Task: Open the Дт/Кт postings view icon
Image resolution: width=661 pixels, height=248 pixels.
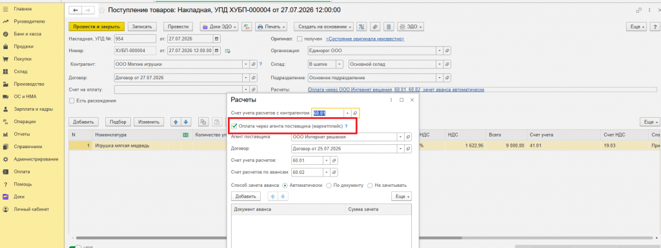Action: (247, 26)
